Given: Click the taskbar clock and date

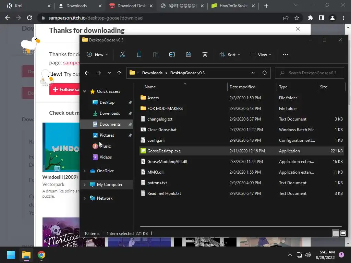Looking at the screenshot, I should point(325,255).
